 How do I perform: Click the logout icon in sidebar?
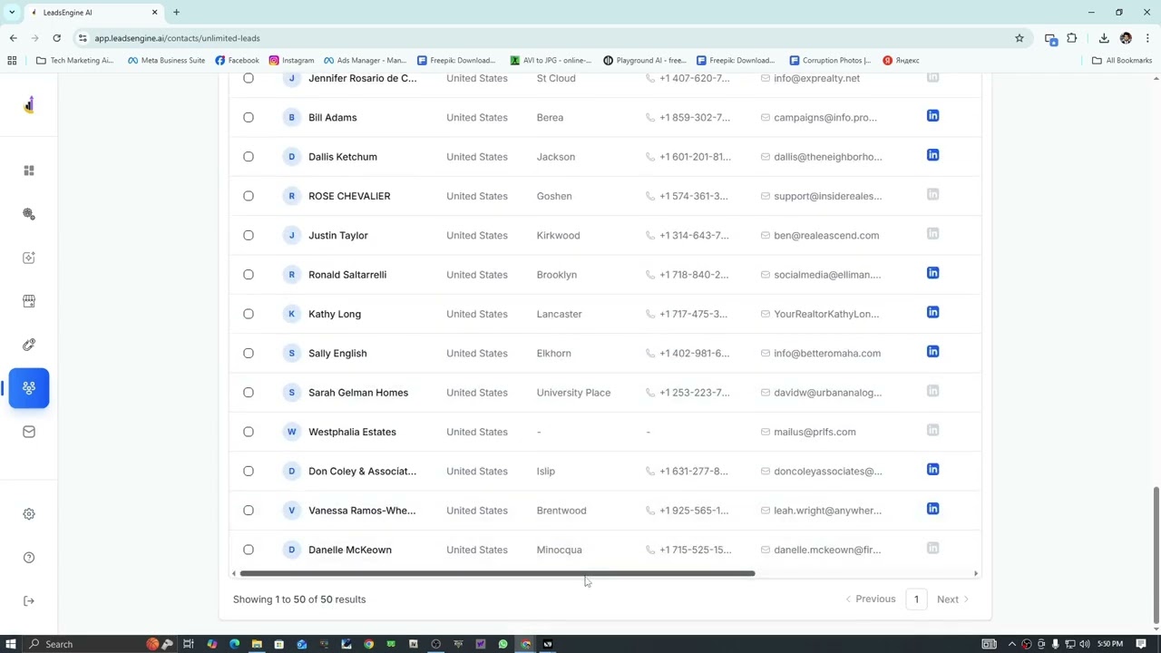point(29,601)
